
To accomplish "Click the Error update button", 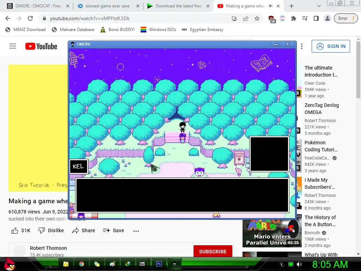I will [x=346, y=18].
